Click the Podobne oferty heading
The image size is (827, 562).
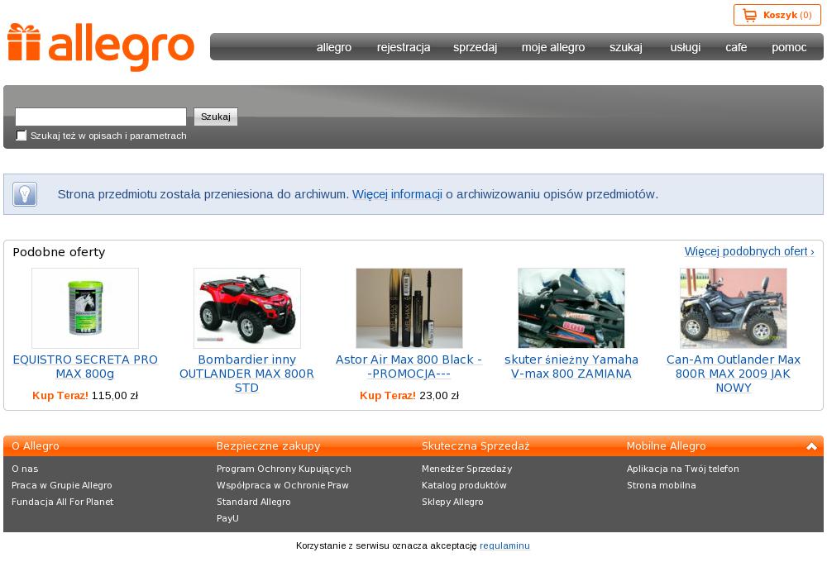59,252
